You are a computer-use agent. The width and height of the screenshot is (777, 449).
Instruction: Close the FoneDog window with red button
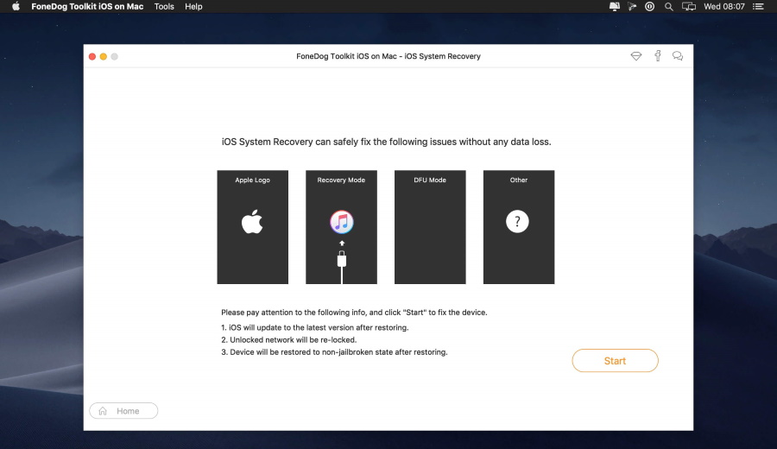tap(92, 56)
